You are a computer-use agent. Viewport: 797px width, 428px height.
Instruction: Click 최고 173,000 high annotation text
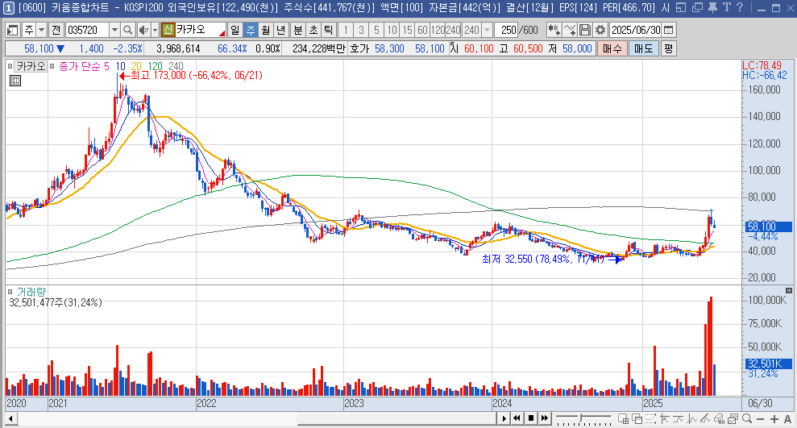click(x=196, y=75)
